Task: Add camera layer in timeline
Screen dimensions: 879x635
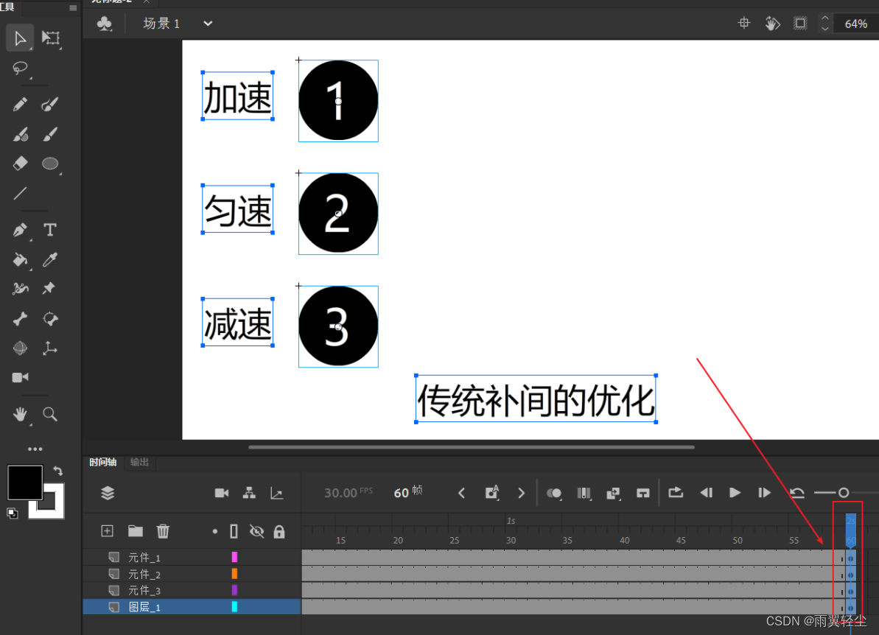Action: (x=222, y=494)
